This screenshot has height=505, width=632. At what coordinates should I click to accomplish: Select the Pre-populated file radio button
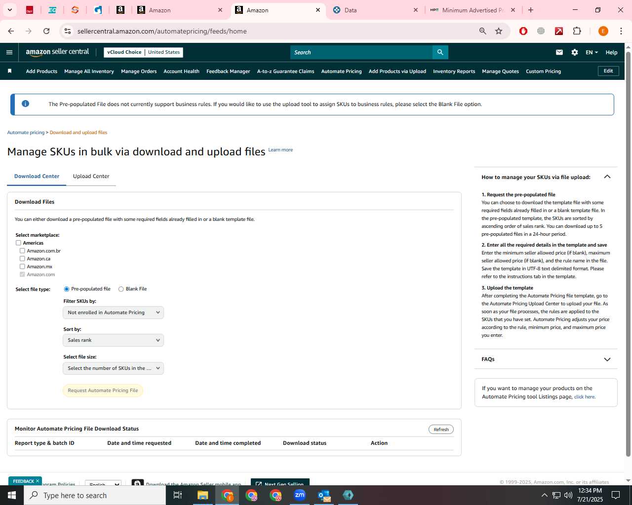[67, 289]
